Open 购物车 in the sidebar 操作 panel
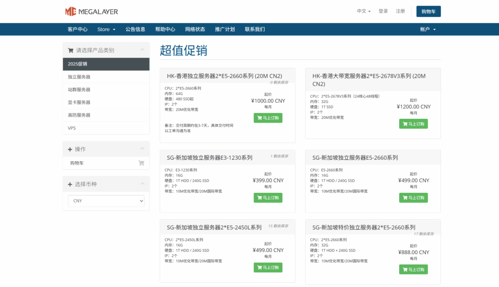The image size is (499, 287). [x=106, y=163]
